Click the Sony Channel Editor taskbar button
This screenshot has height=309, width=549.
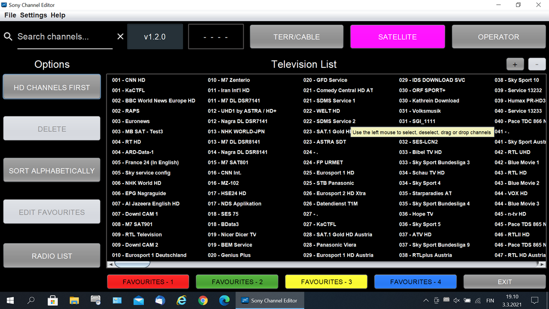tap(269, 301)
